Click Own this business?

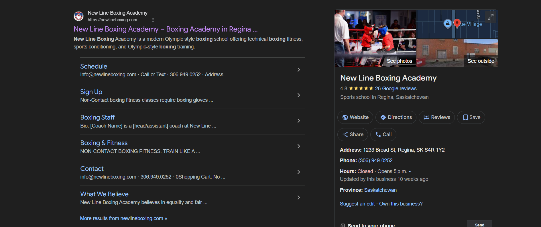point(401,204)
